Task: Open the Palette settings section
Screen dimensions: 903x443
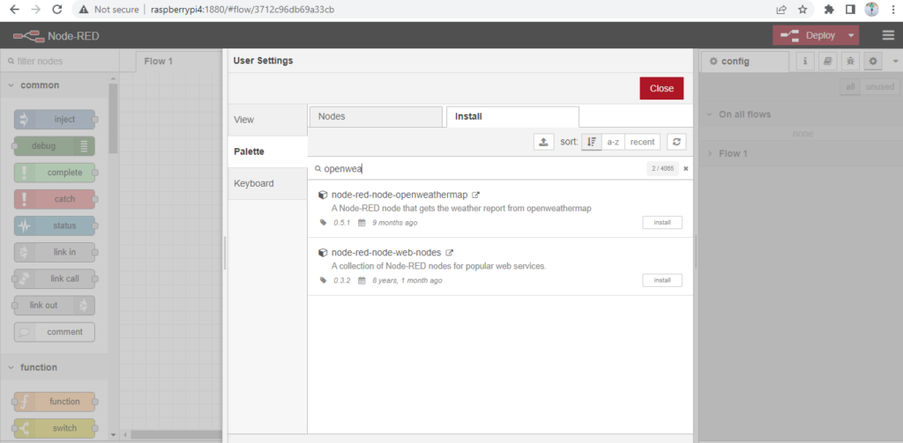Action: tap(267, 151)
